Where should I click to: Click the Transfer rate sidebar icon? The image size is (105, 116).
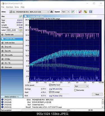pos(3,34)
